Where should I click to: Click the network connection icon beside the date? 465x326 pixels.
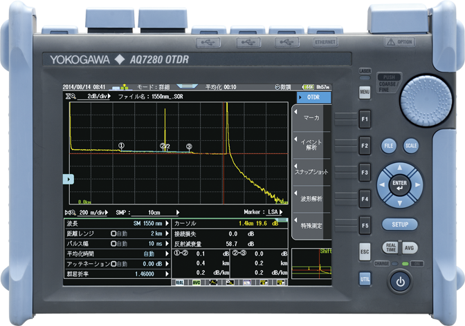click(120, 87)
